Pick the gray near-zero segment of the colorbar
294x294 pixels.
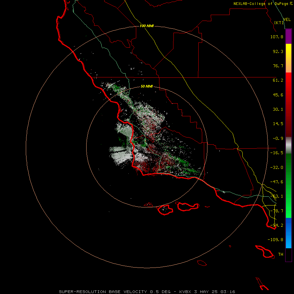point(288,145)
